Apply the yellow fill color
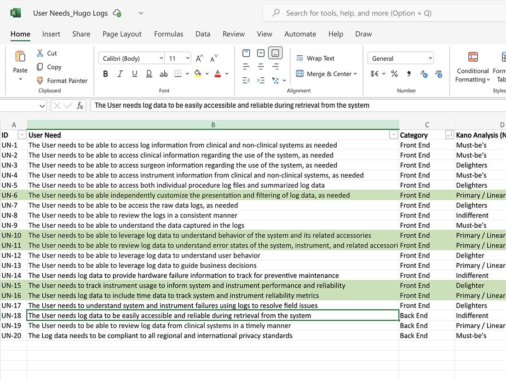506x380 pixels. point(198,74)
